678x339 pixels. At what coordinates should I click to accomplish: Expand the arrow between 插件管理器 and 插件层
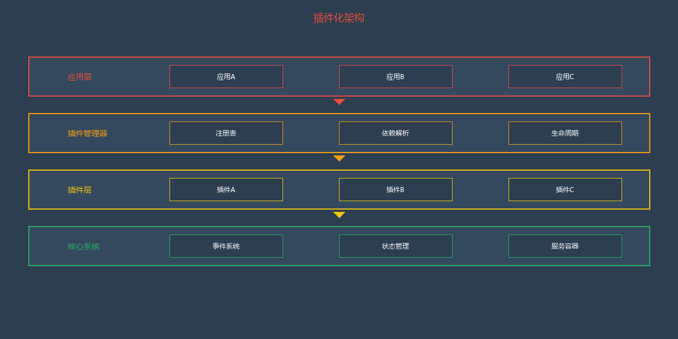(x=339, y=158)
